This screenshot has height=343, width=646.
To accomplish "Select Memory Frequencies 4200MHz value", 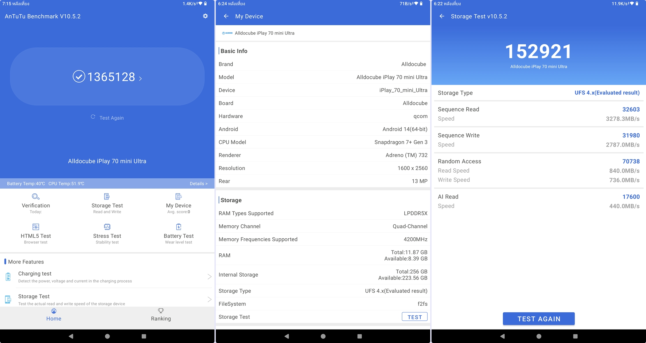I will coord(416,239).
